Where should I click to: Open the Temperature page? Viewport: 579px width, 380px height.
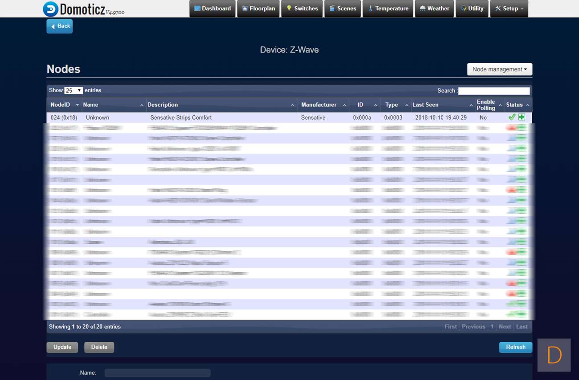point(387,8)
